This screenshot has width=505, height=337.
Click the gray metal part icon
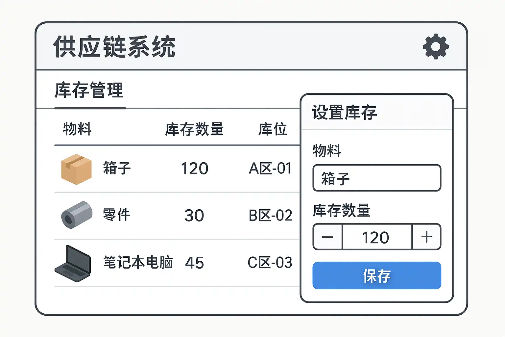77,215
